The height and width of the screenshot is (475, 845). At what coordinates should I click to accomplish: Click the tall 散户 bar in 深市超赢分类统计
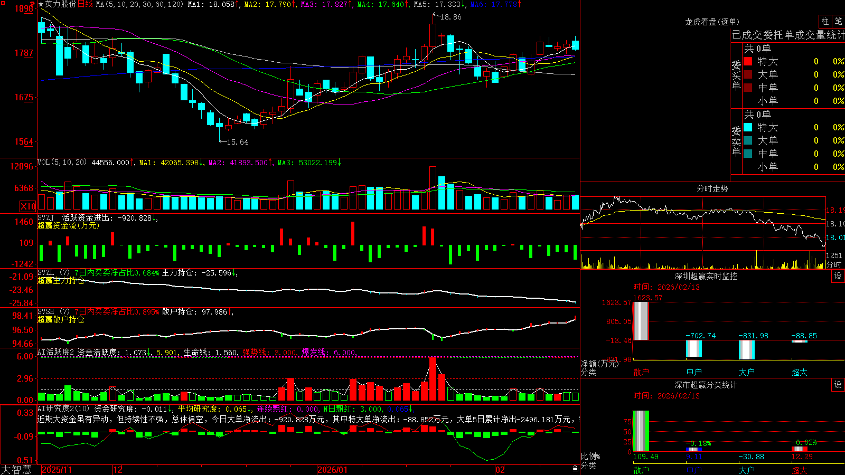[641, 431]
